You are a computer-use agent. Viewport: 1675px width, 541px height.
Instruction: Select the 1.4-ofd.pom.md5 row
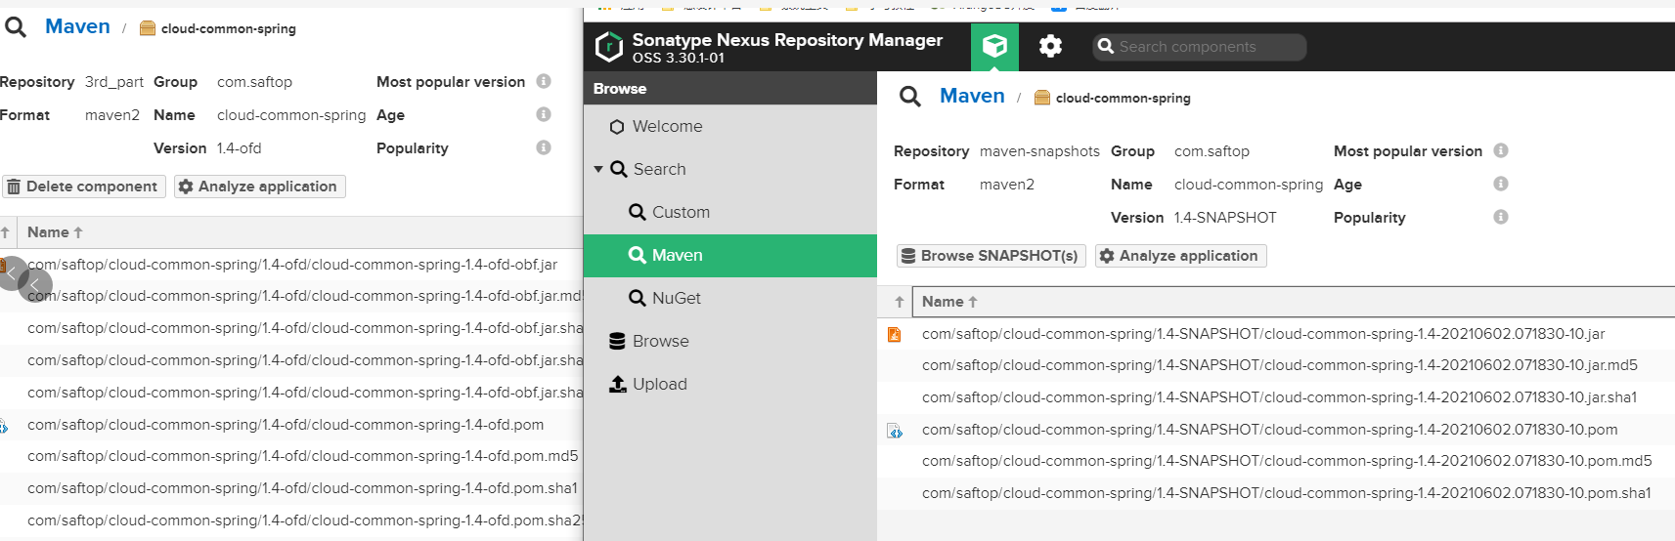point(291,456)
